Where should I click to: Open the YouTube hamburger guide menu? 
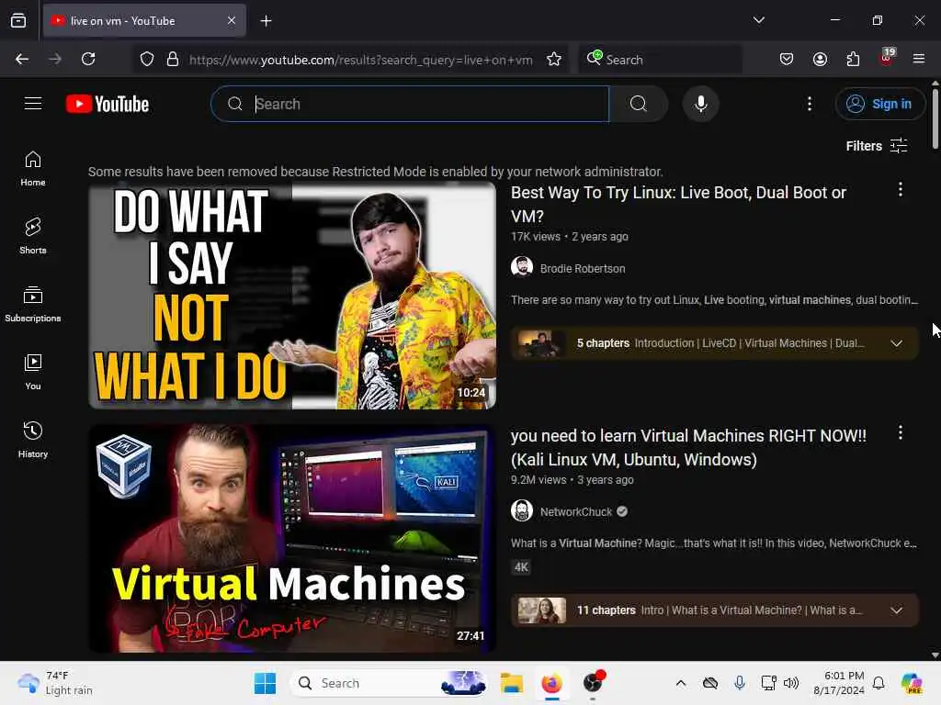(x=33, y=104)
